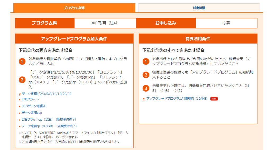Click the ※2016年9月14日で note

(69, 142)
